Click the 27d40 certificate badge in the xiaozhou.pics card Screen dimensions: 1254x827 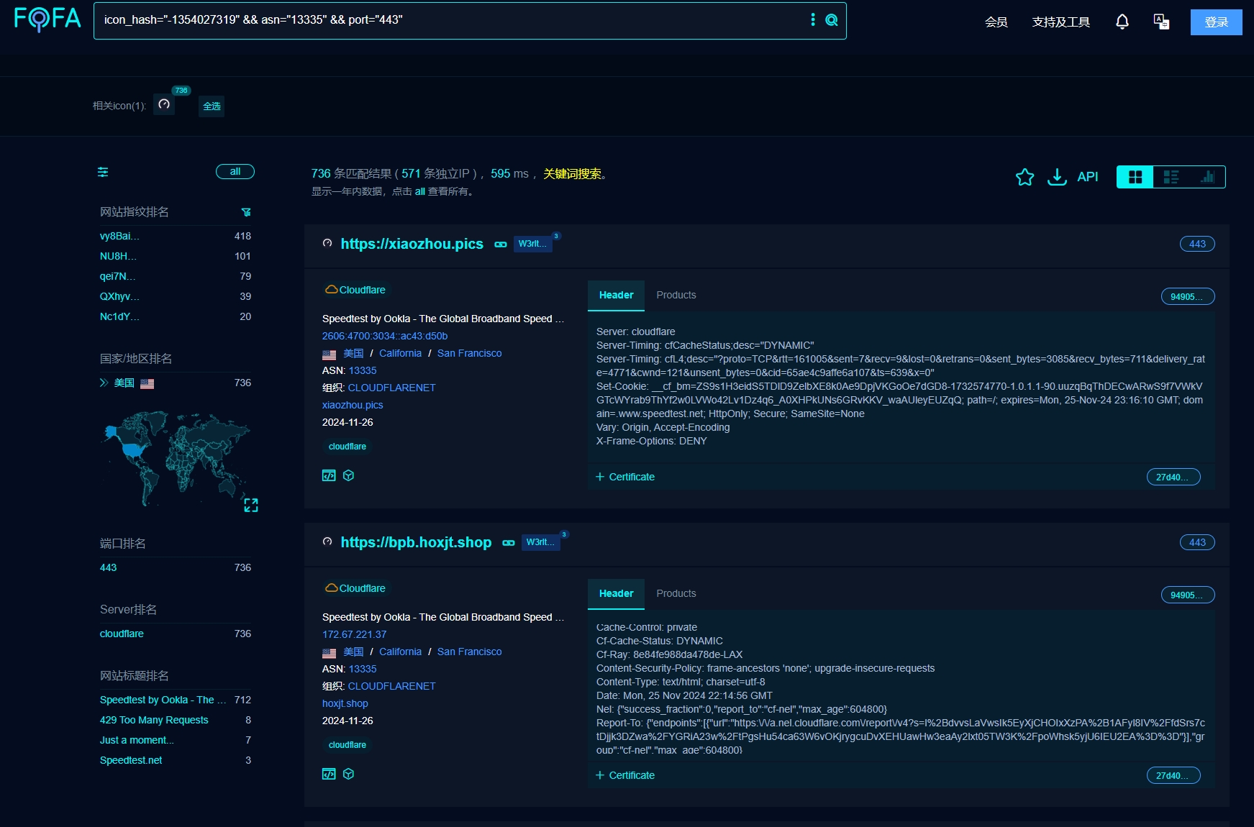tap(1173, 477)
